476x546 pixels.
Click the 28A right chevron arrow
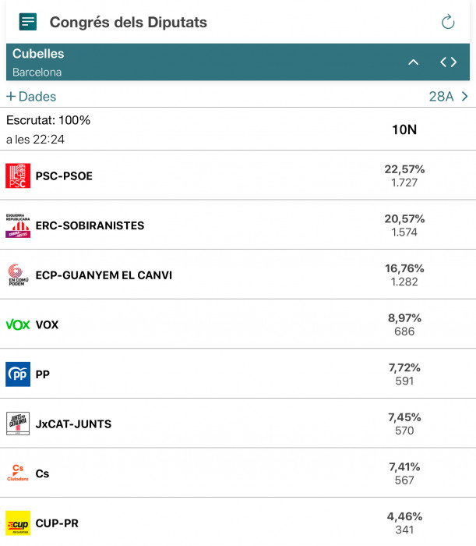coord(465,97)
